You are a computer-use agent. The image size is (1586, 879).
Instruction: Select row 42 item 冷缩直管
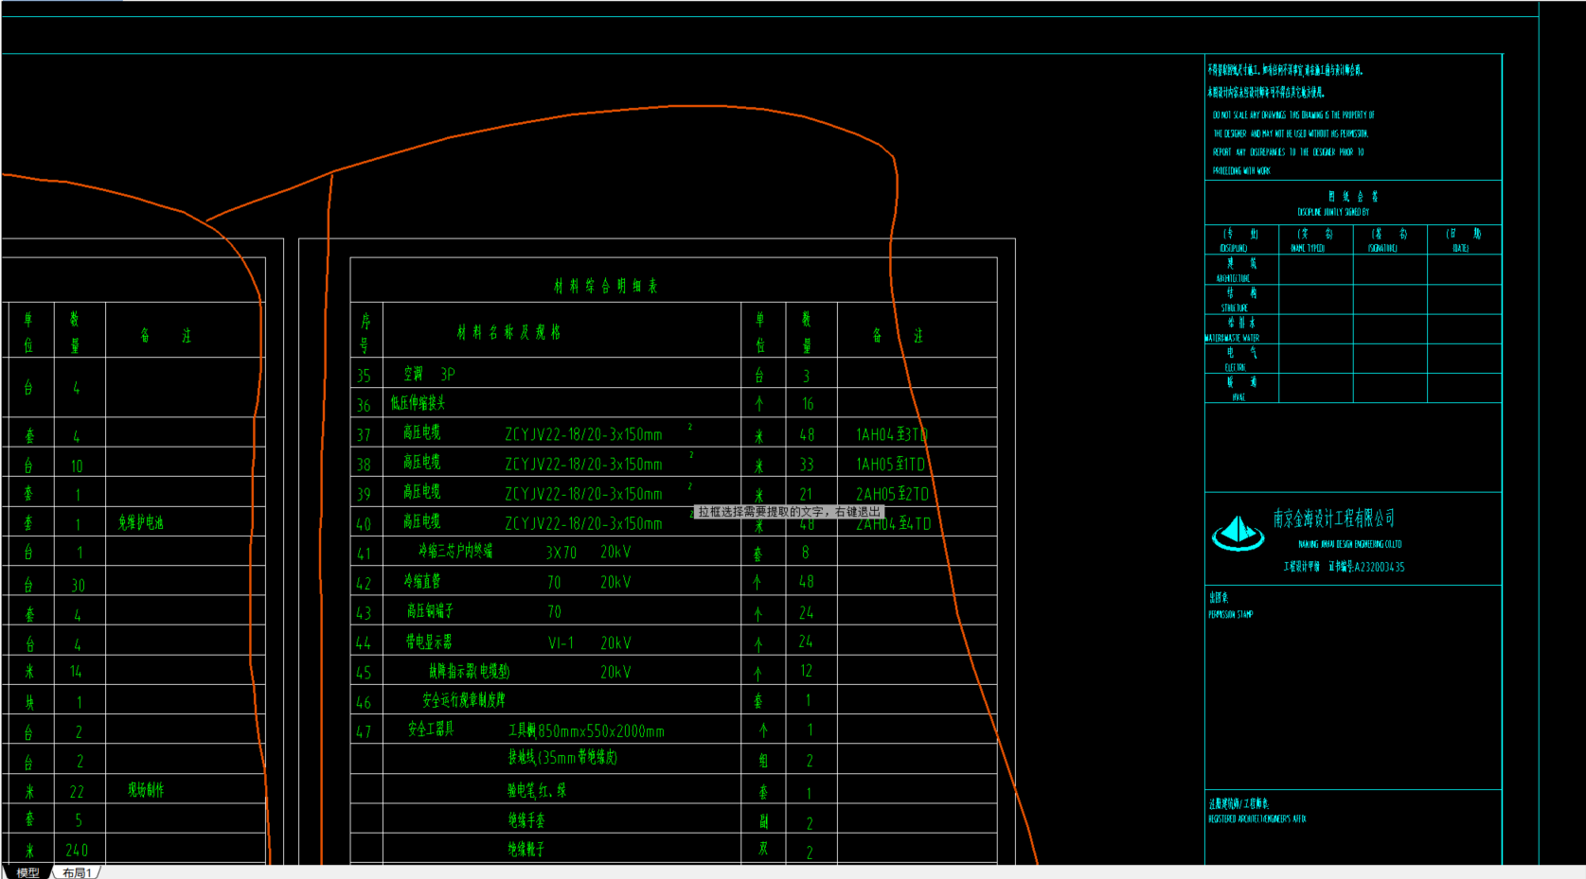click(421, 581)
